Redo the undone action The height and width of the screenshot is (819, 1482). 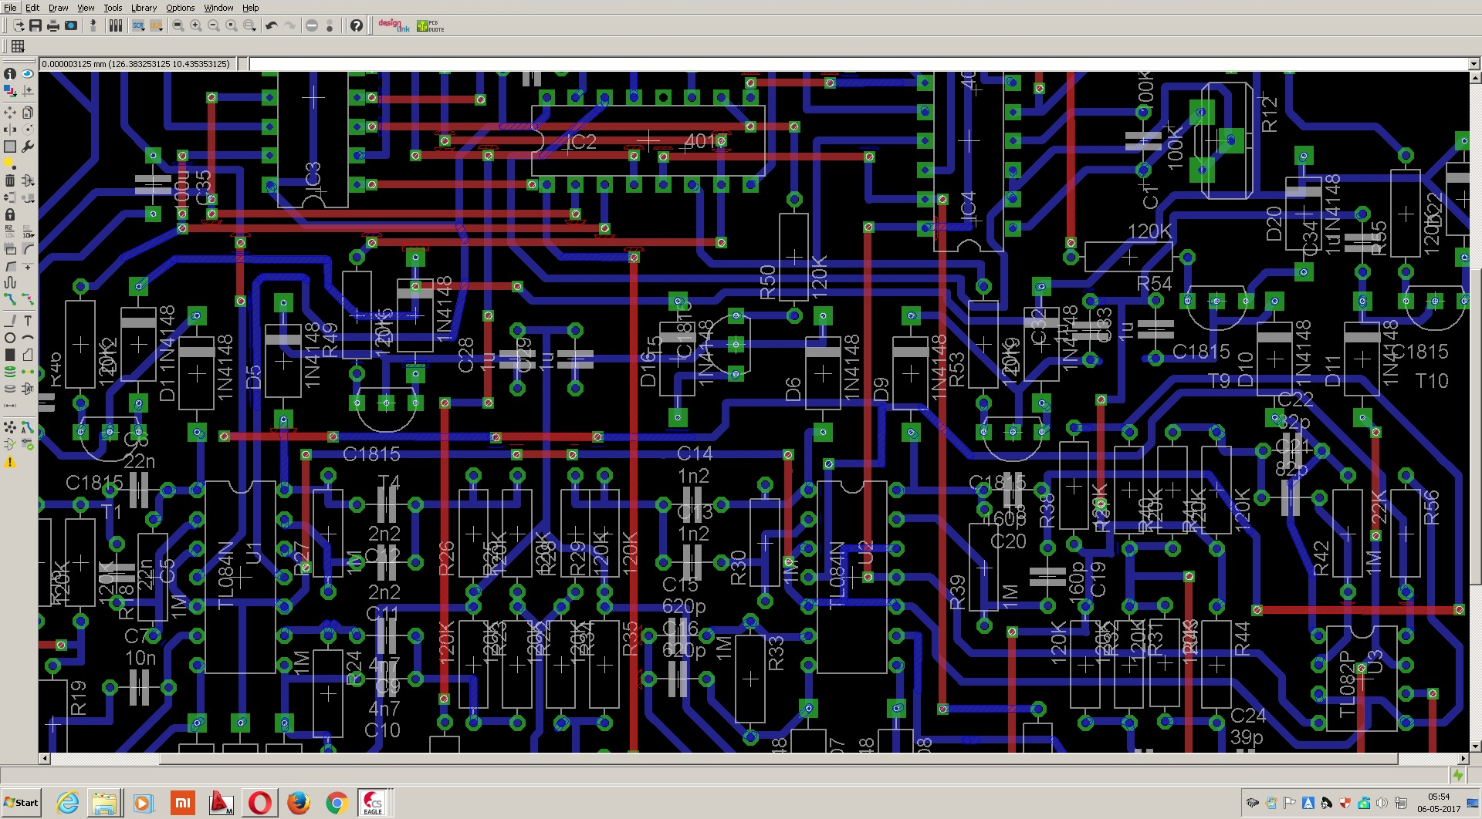289,26
